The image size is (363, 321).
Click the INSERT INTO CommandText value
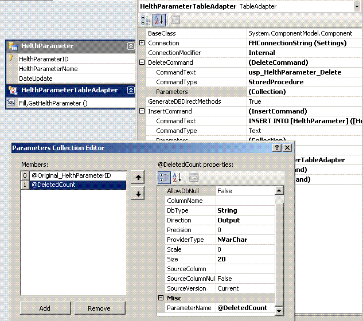(x=305, y=121)
